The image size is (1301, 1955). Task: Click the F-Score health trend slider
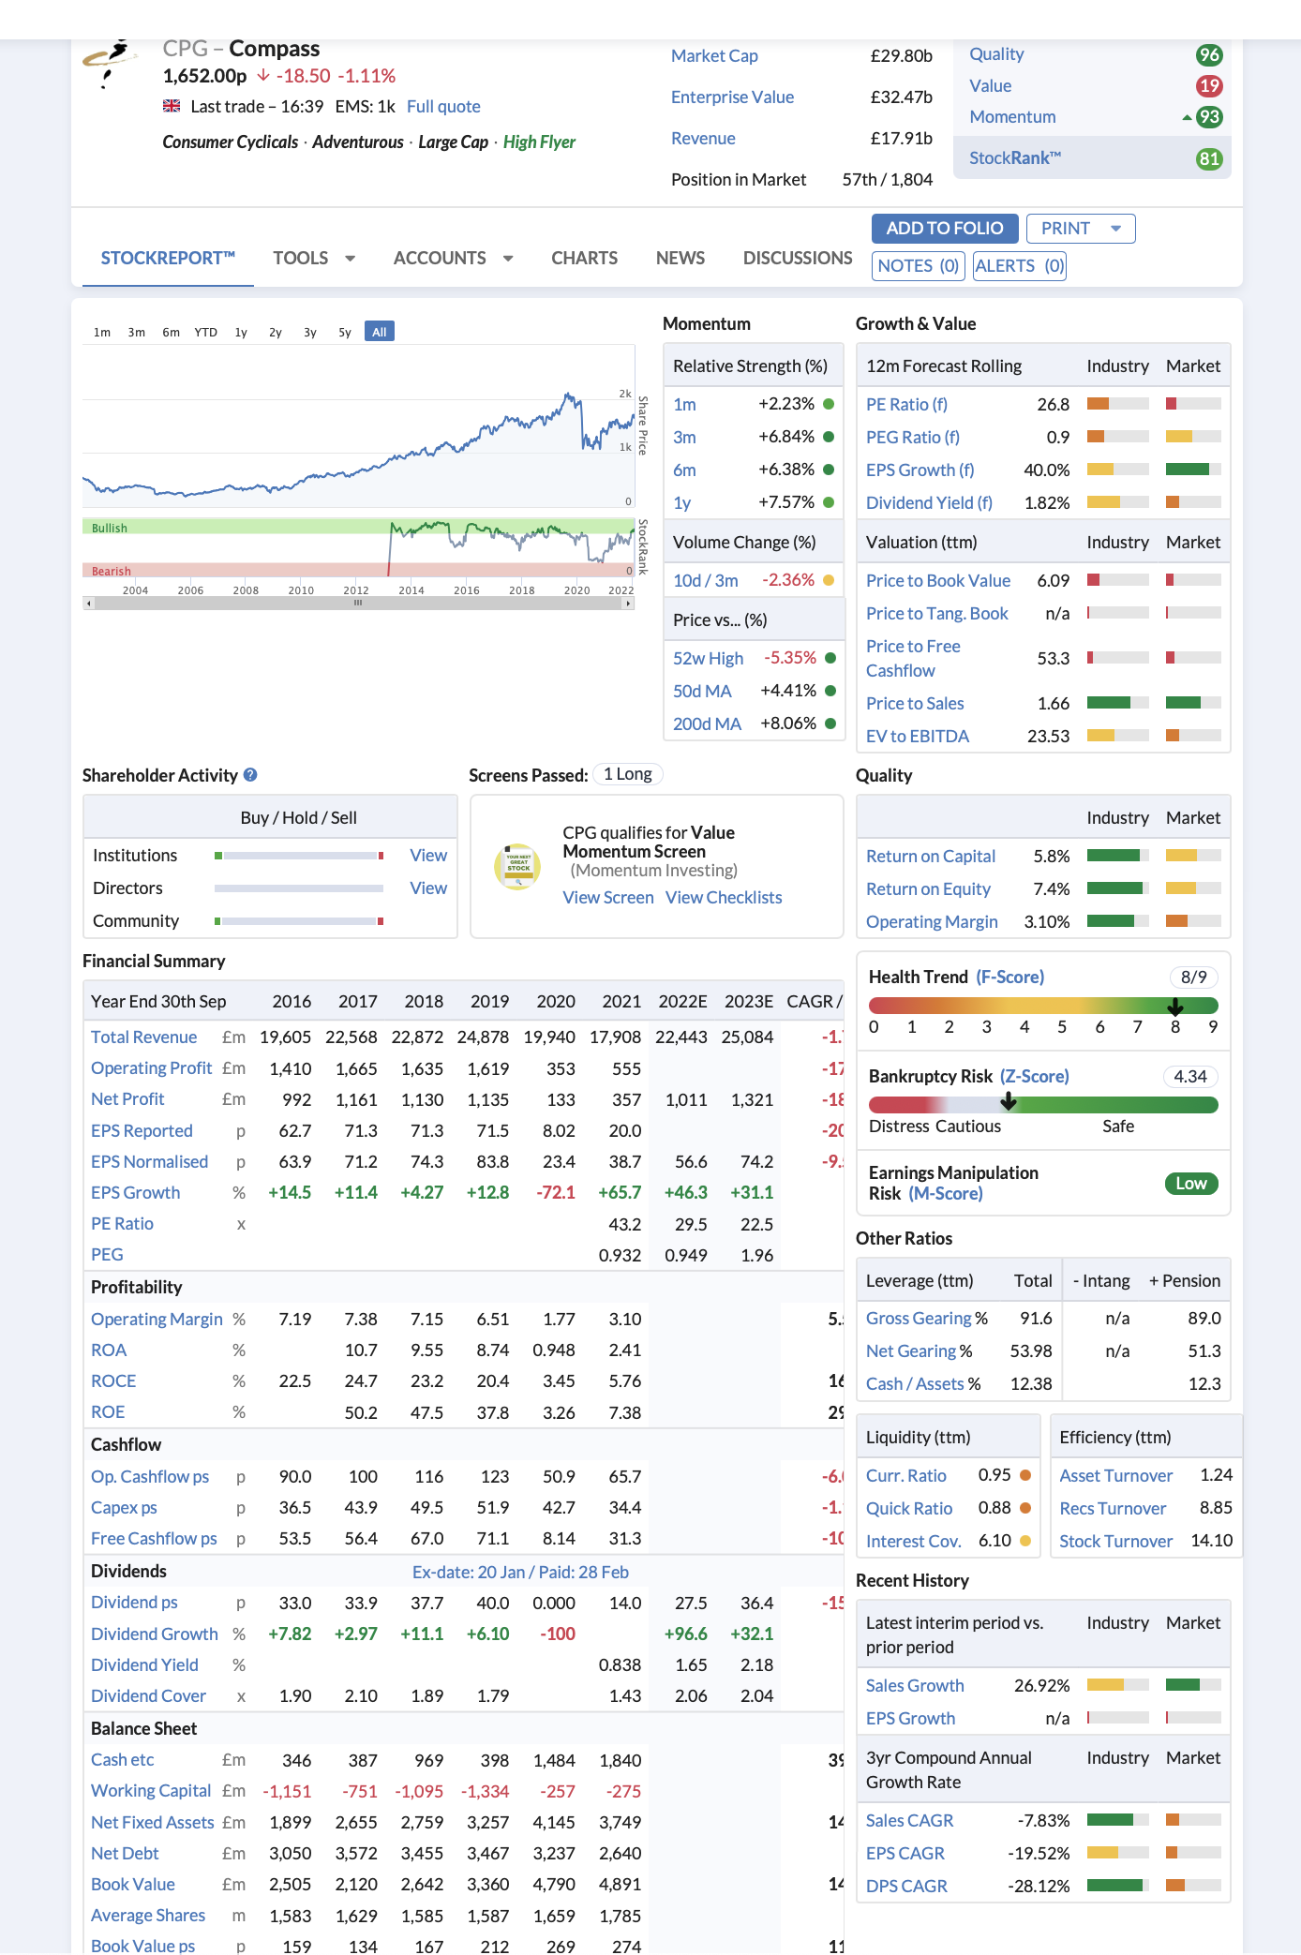pyautogui.click(x=1043, y=1006)
